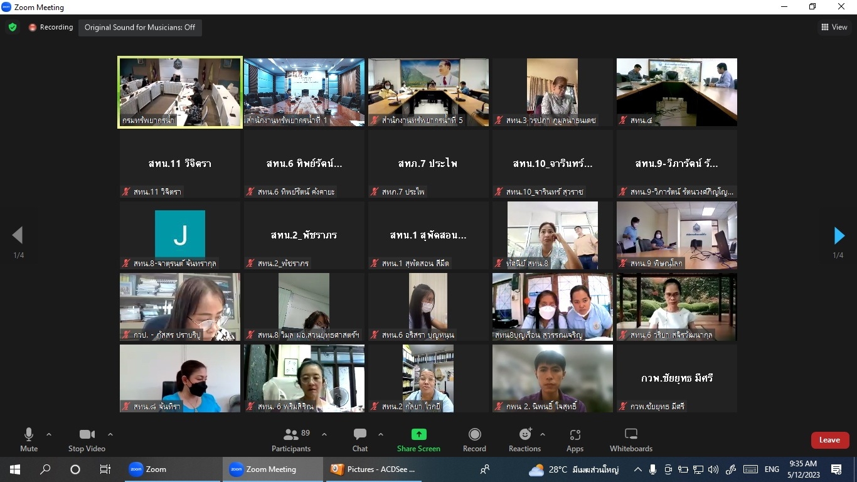
Task: Switch to Zoom Meeting taskbar window
Action: tap(272, 469)
